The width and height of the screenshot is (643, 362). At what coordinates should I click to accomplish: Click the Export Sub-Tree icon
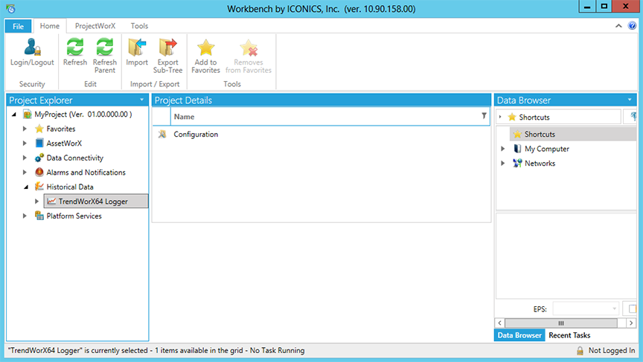click(x=167, y=48)
